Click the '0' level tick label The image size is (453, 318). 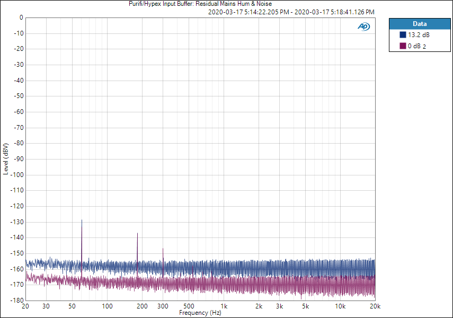tap(21, 17)
